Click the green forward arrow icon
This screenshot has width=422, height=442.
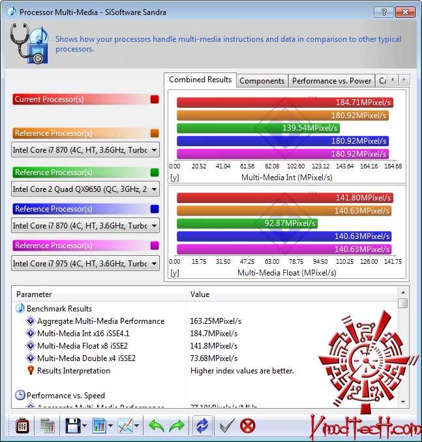(177, 426)
